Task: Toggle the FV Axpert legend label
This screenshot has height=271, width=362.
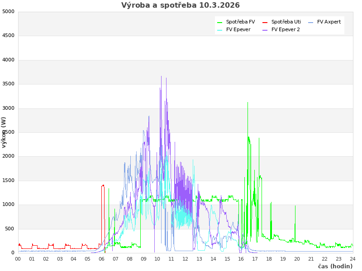Action: 329,22
